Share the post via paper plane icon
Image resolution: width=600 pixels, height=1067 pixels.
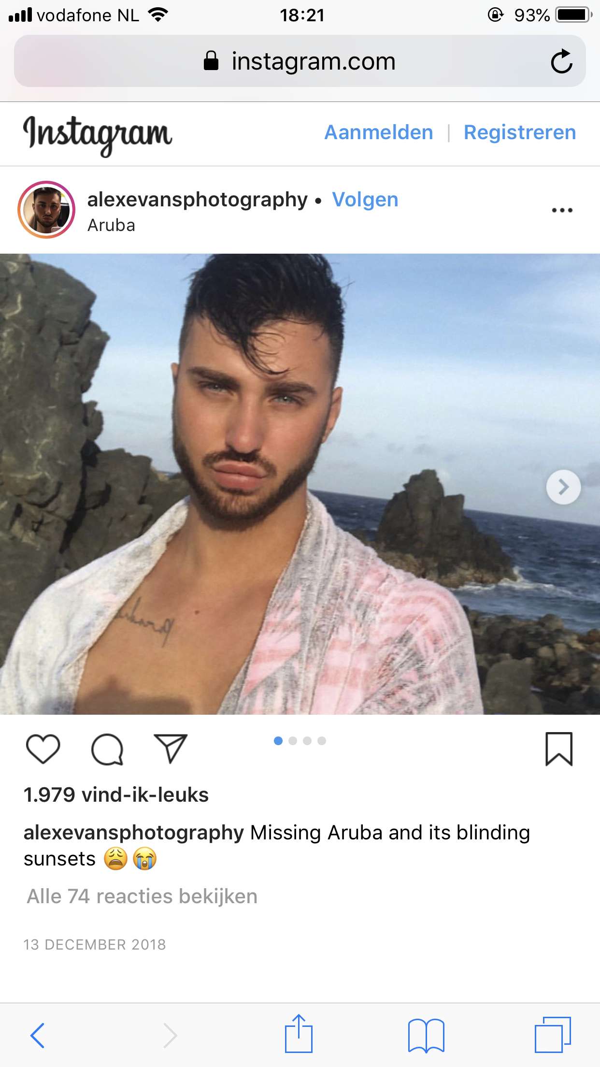pos(171,749)
